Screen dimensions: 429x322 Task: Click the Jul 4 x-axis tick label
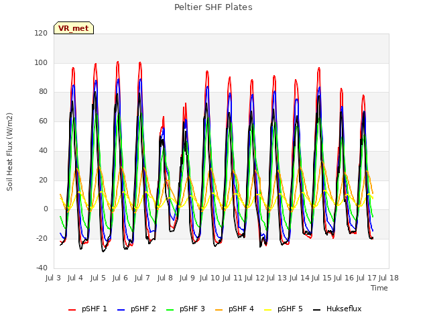[75, 278]
